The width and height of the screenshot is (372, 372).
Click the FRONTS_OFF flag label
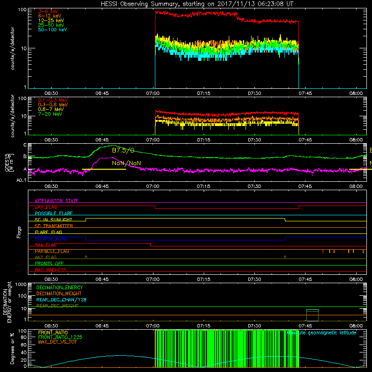(x=49, y=264)
